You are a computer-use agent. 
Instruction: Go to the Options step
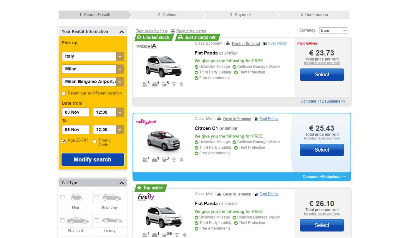click(167, 15)
